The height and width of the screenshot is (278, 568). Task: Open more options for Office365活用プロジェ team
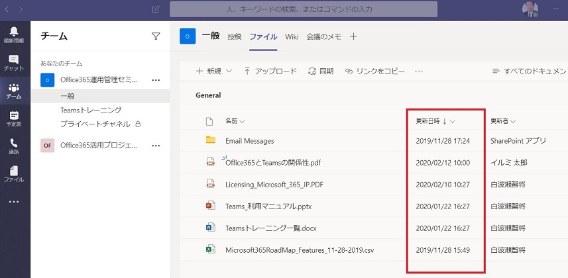point(156,146)
